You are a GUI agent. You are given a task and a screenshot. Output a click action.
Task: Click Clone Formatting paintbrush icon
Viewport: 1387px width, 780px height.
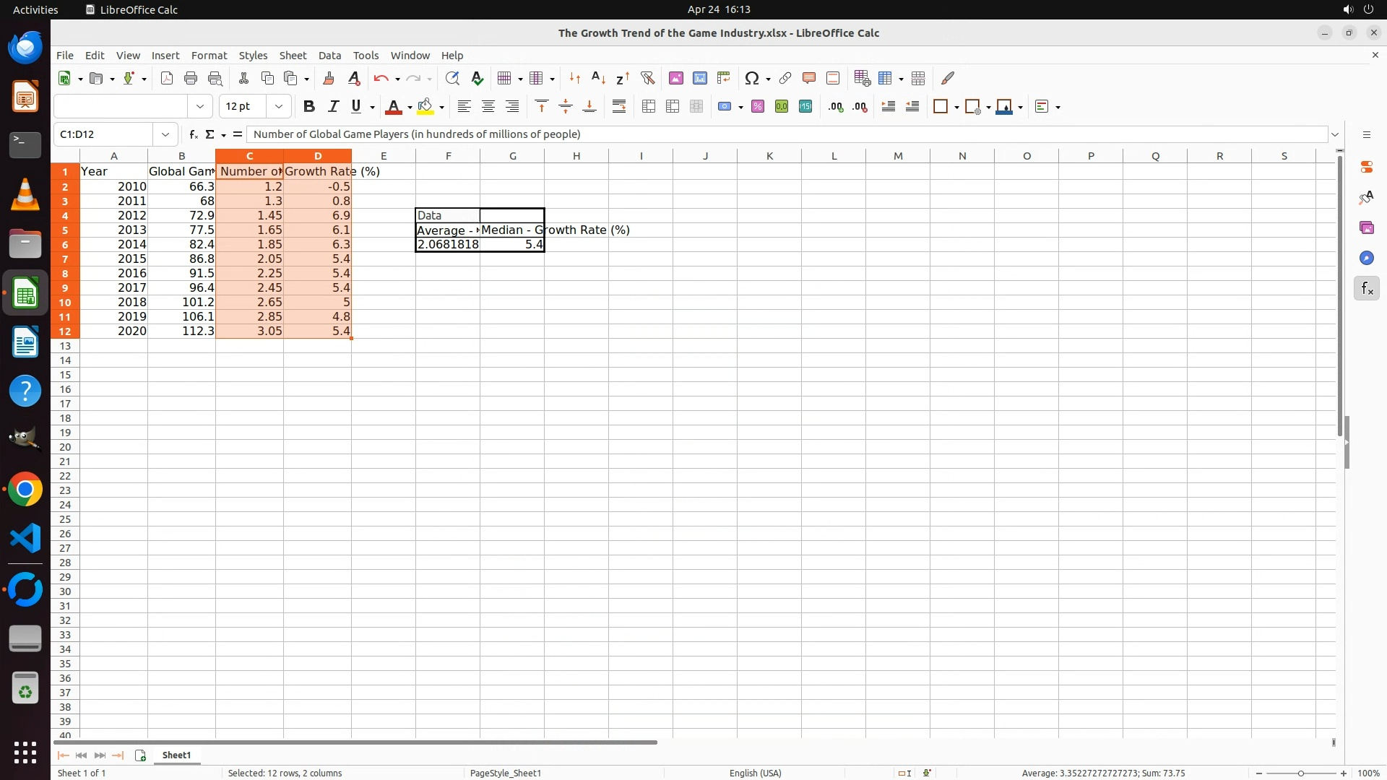[x=329, y=78]
